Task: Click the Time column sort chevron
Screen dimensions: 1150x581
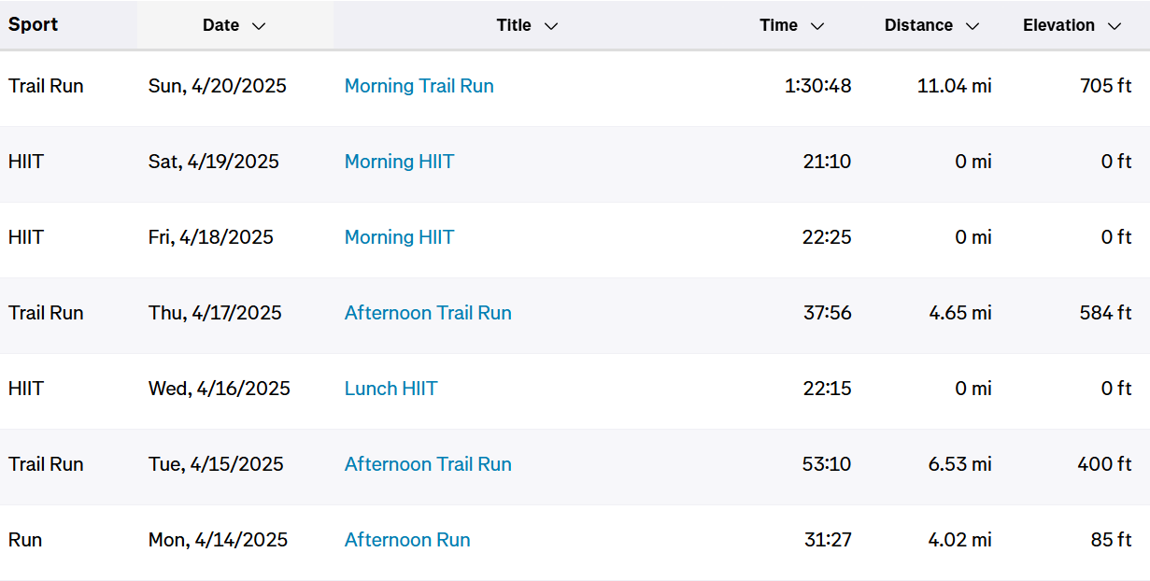Action: (817, 26)
